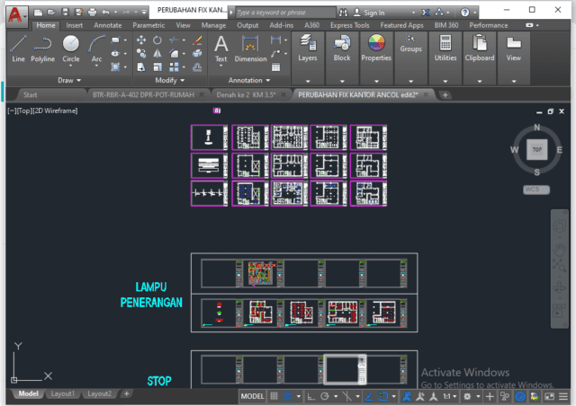Image resolution: width=576 pixels, height=406 pixels.
Task: Select the Line tool in Draw panel
Action: (x=18, y=49)
